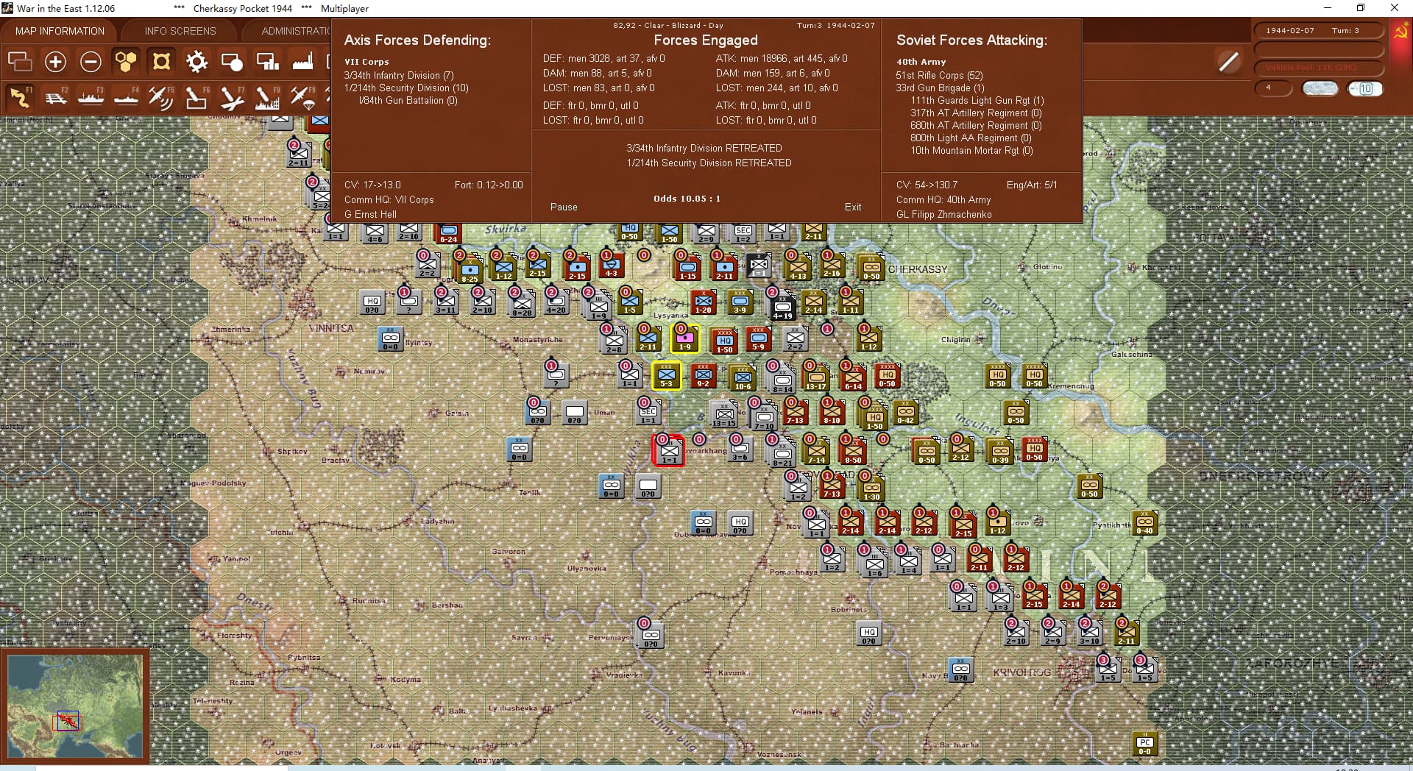Click Pause in the combat report
The height and width of the screenshot is (771, 1413).
(x=564, y=207)
